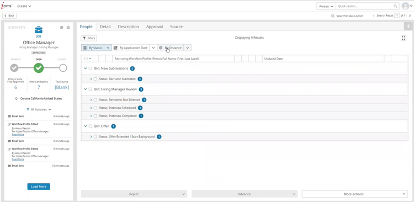414x202 pixels.
Task: Check the Bin: Offer checkbox
Action: click(x=91, y=126)
